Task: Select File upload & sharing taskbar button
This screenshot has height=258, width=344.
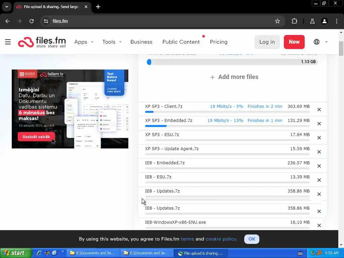Action: click(x=201, y=253)
